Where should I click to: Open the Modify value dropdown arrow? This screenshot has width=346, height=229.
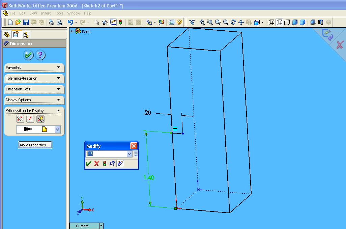pos(129,154)
